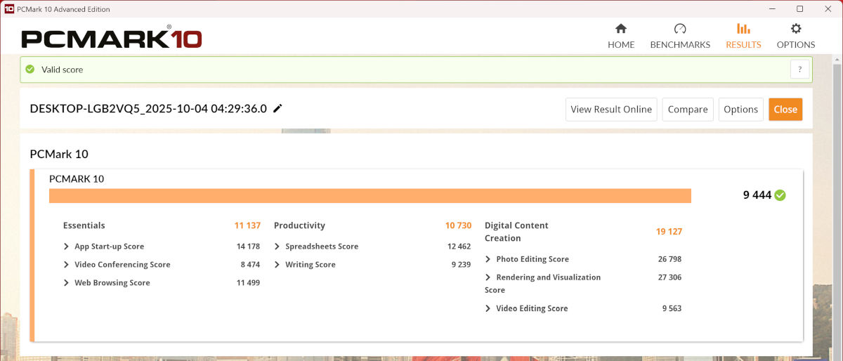Viewport: 843px width, 361px height.
Task: Expand Video Conferencing Score details
Action: [67, 265]
